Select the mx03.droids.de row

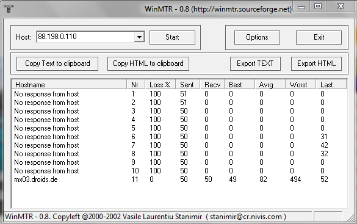click(179, 179)
